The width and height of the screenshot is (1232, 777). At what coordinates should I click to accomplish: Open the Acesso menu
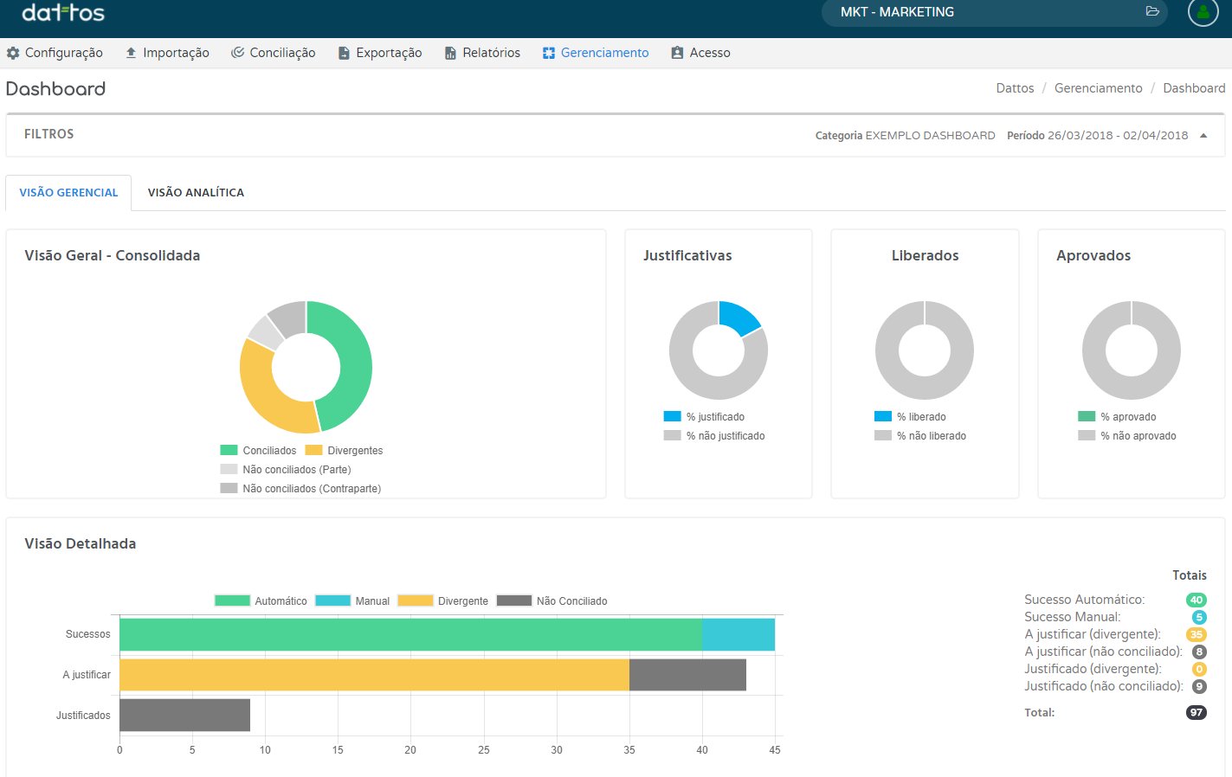click(x=700, y=53)
